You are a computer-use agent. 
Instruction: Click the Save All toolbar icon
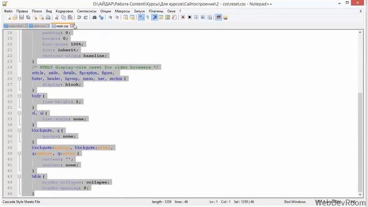pyautogui.click(x=28, y=17)
